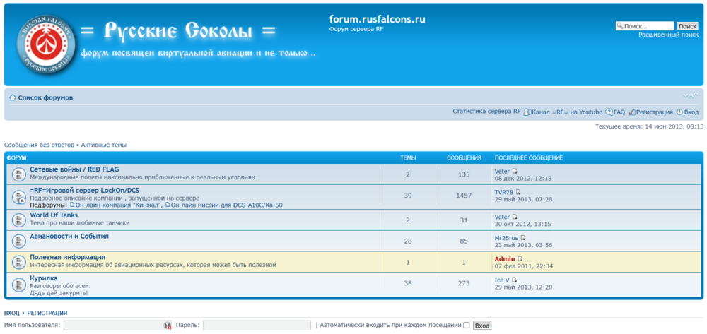The image size is (707, 334).
Task: Click date 29 май 2013, 07:28
Action: [523, 199]
